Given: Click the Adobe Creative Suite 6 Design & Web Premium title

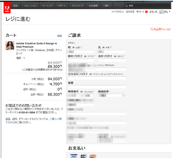Looking at the screenshot, I should click(36, 45).
